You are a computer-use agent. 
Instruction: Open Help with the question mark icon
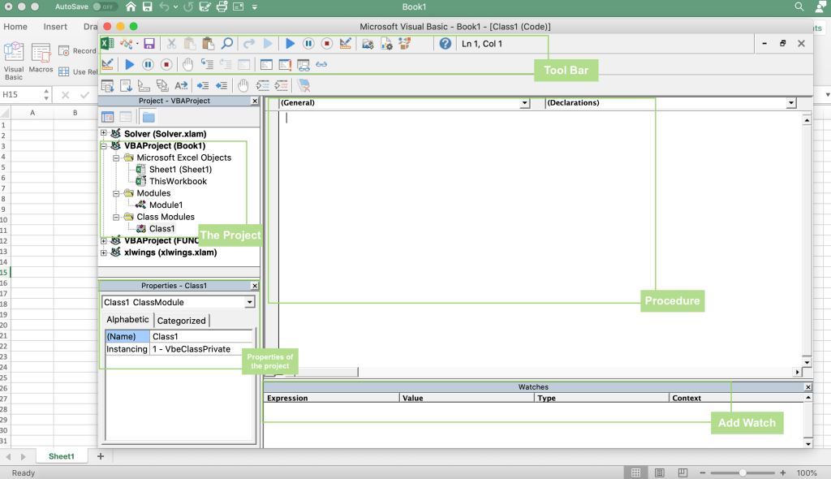[445, 44]
